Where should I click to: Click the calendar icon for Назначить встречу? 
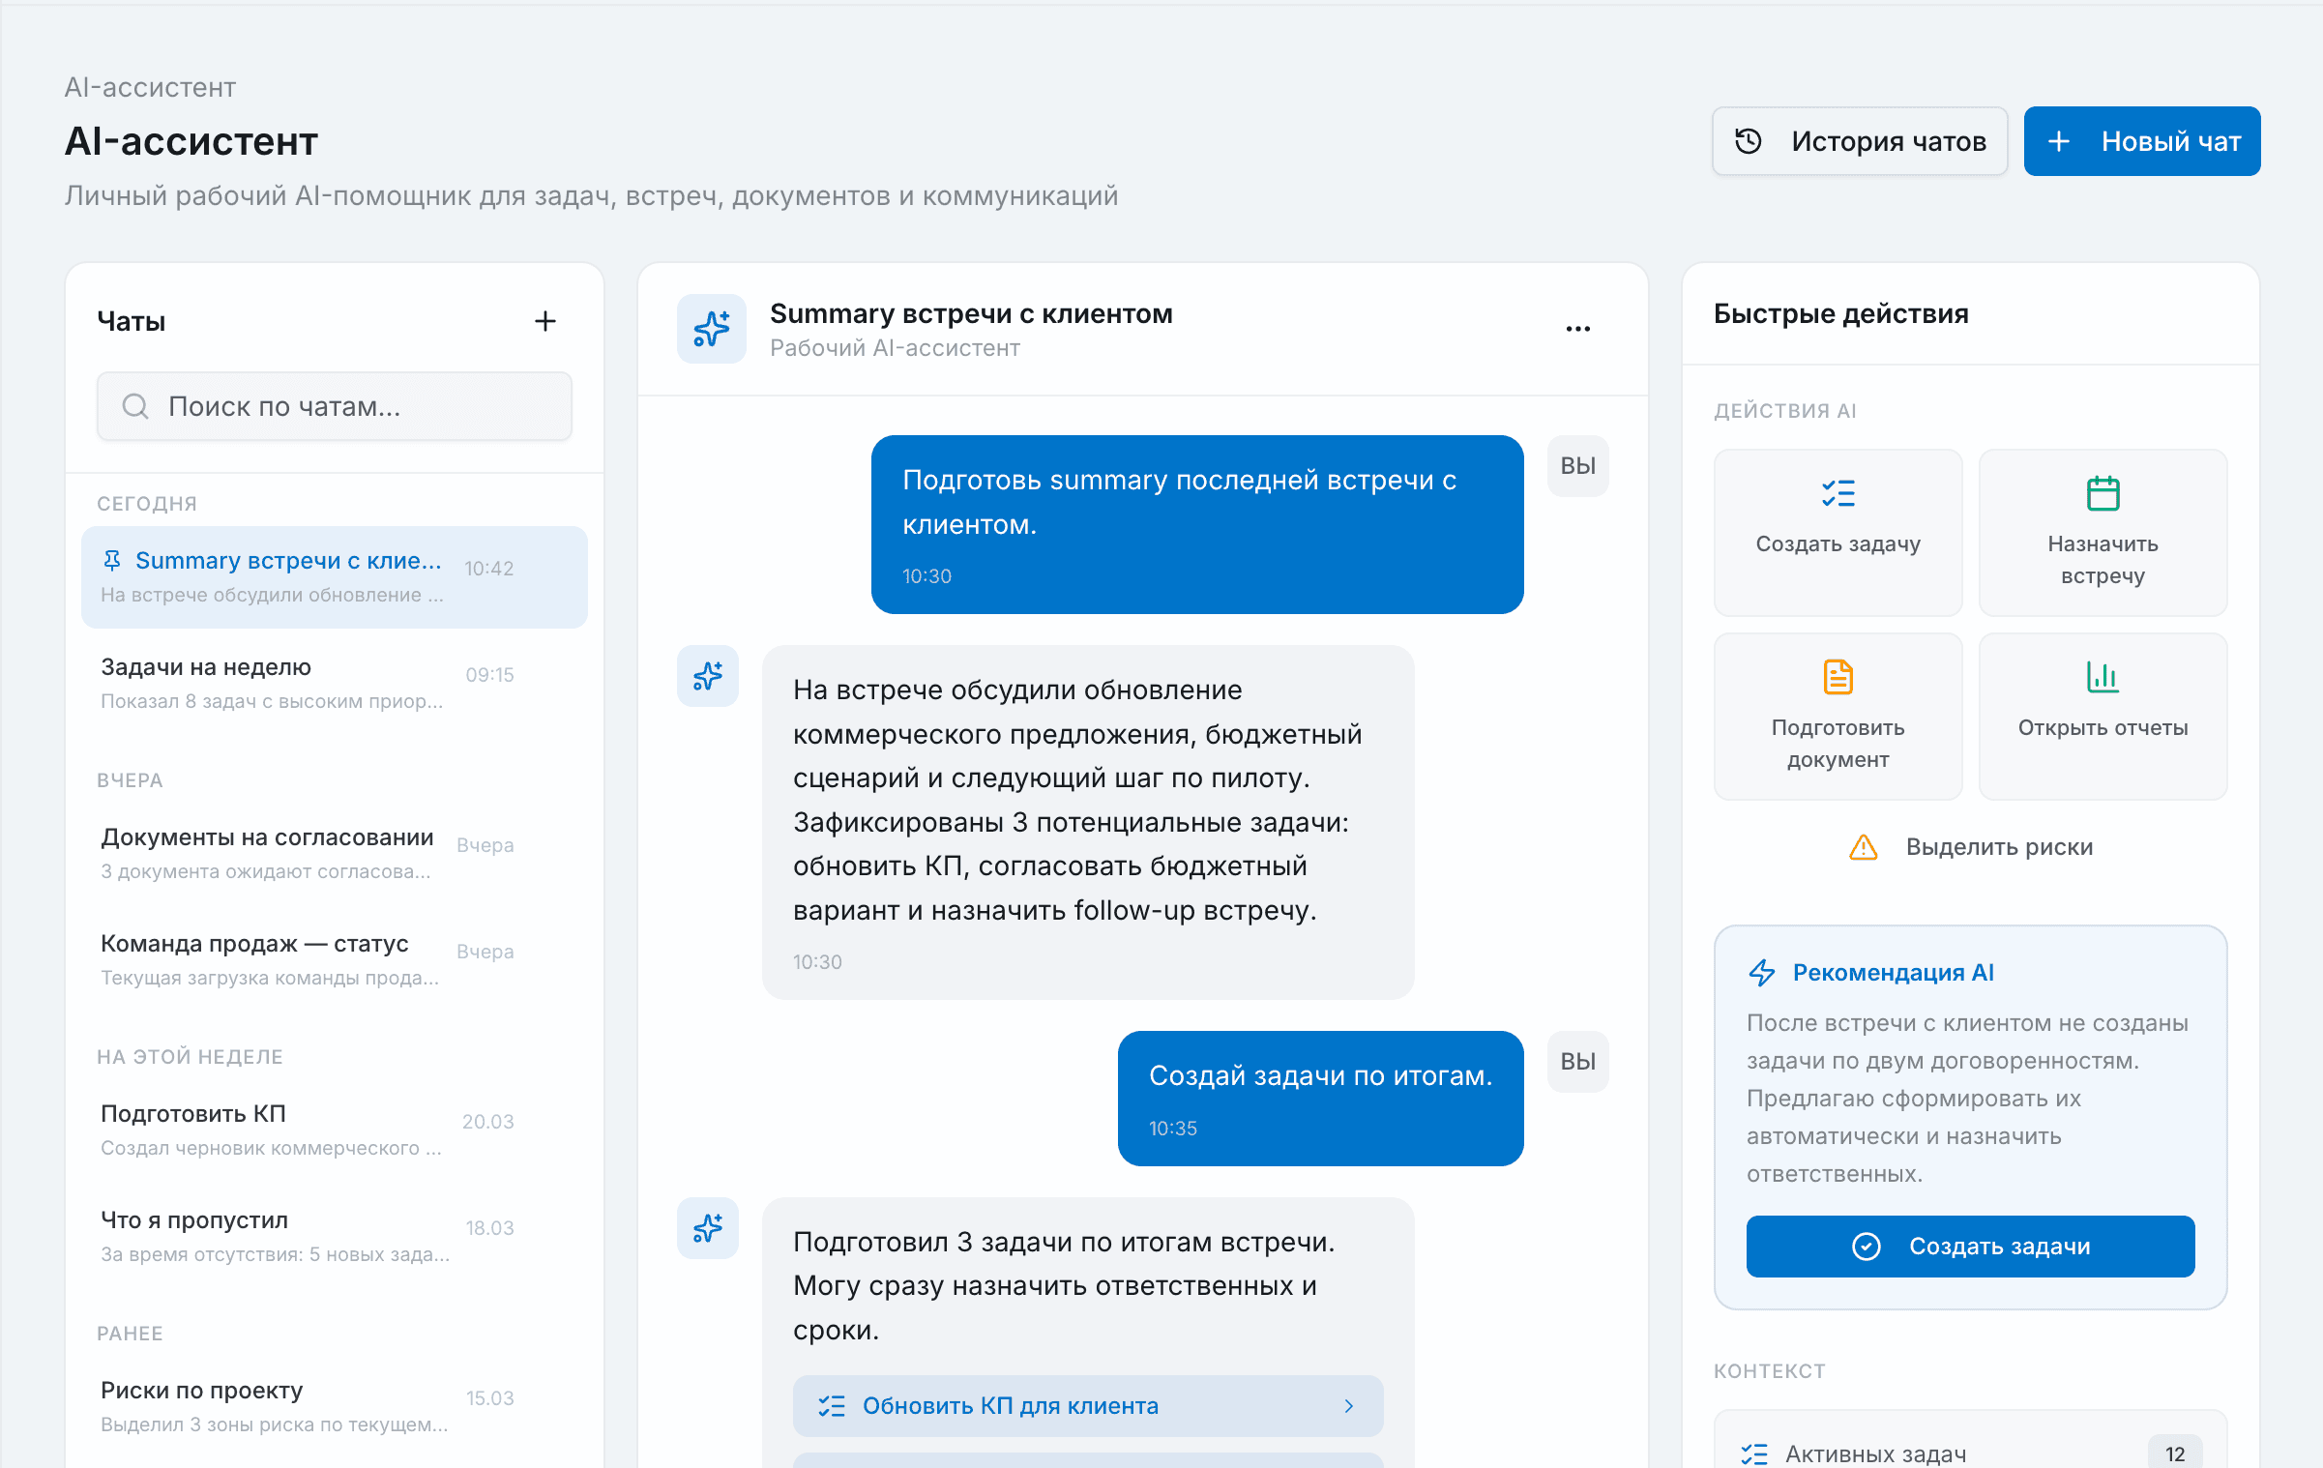[2102, 494]
